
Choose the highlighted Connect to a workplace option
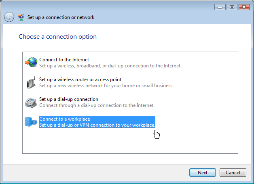coord(97,122)
